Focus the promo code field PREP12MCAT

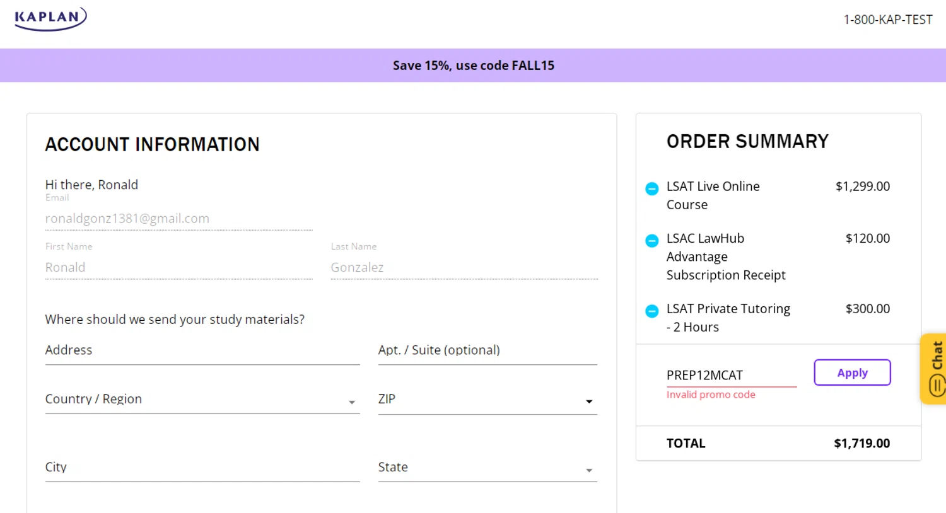click(x=732, y=375)
